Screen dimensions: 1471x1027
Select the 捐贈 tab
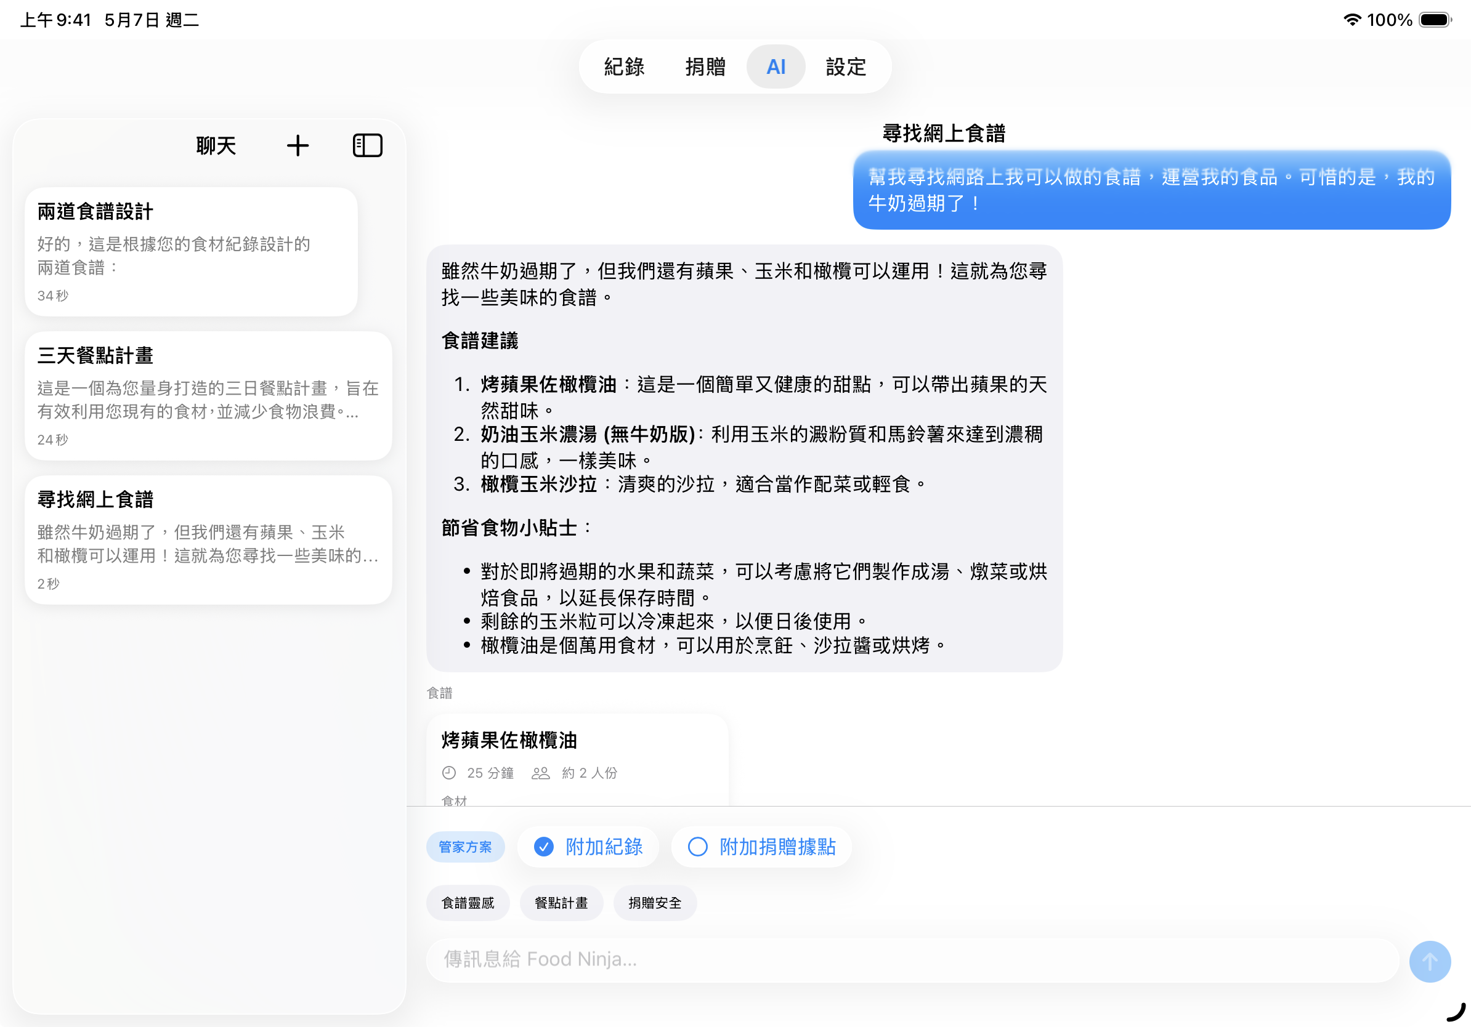coord(705,66)
